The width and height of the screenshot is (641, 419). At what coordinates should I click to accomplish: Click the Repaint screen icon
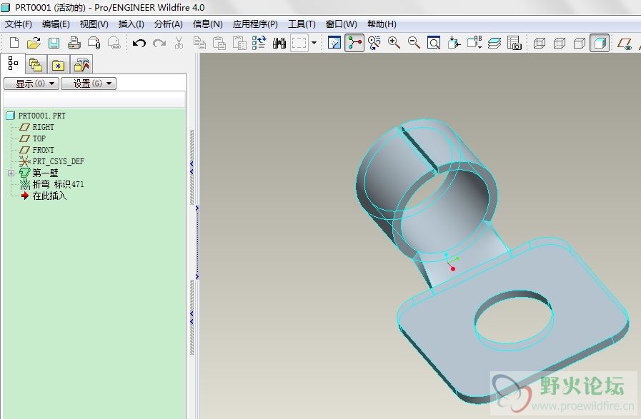(x=334, y=43)
